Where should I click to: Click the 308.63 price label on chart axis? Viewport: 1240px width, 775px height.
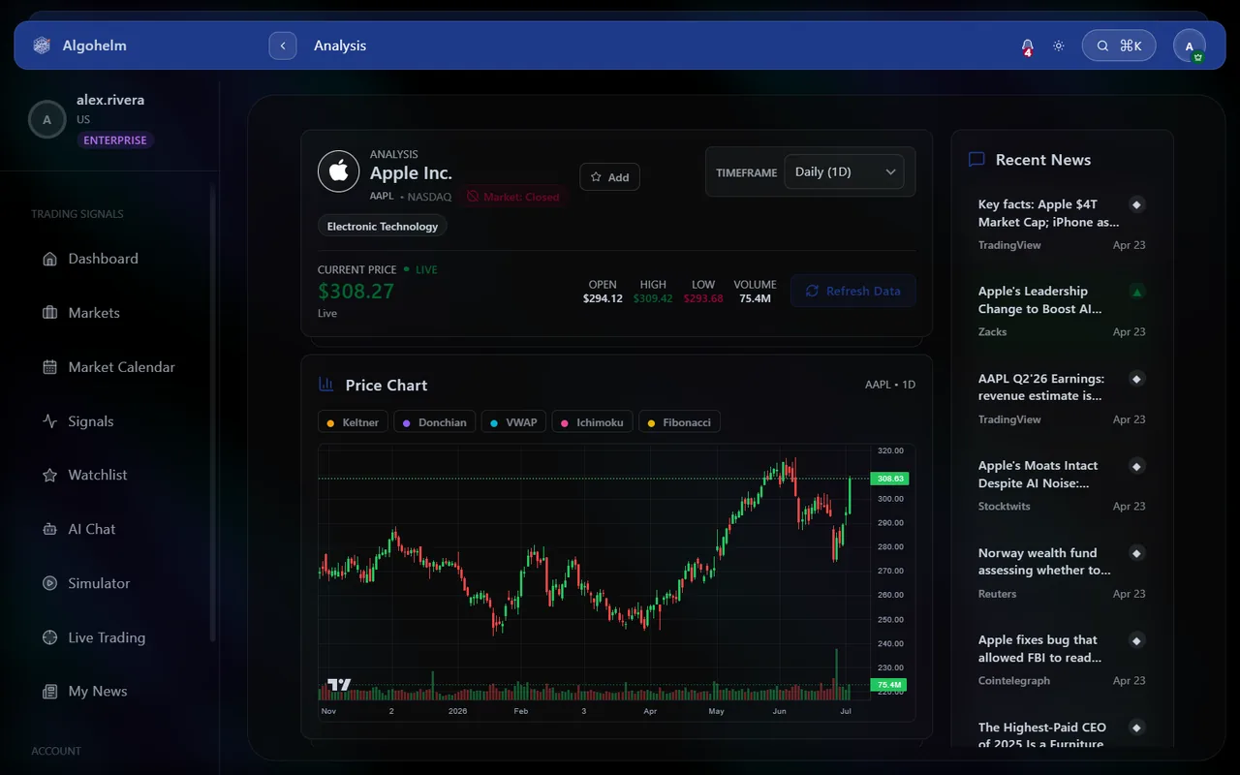tap(889, 479)
